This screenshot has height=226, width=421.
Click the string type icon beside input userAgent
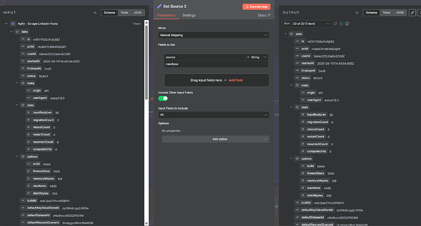click(29, 98)
